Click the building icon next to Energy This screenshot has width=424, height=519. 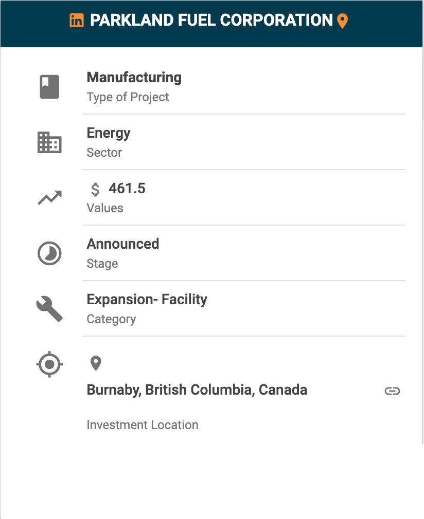tap(49, 142)
